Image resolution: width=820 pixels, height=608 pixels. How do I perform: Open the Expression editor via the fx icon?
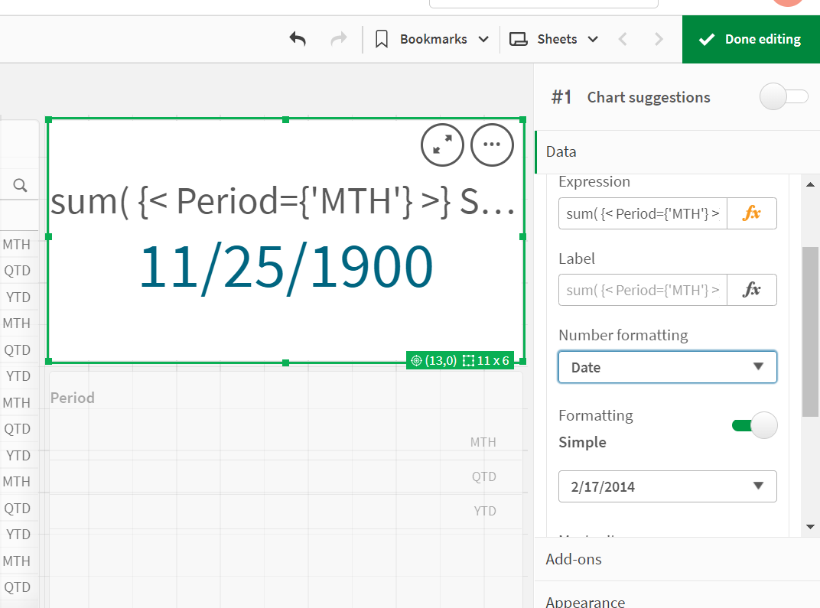pos(752,213)
